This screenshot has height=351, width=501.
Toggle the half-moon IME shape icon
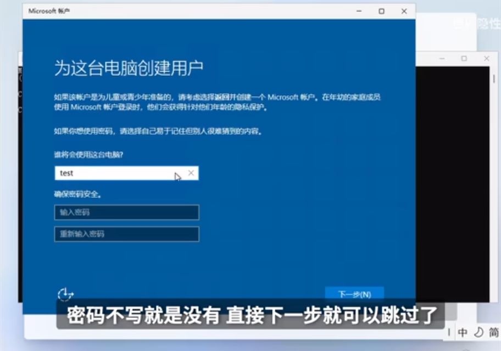(x=478, y=332)
